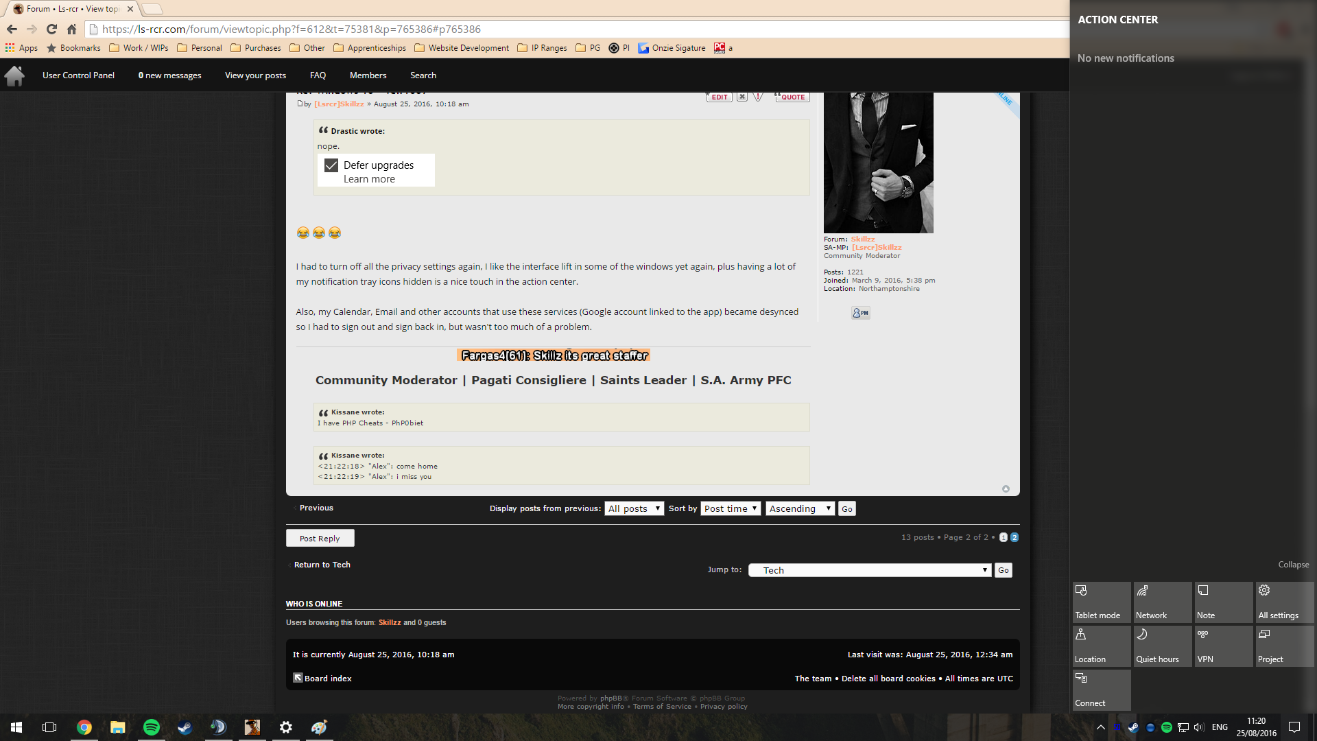Open the Windows Start menu
Viewport: 1317px width, 741px height.
[16, 727]
